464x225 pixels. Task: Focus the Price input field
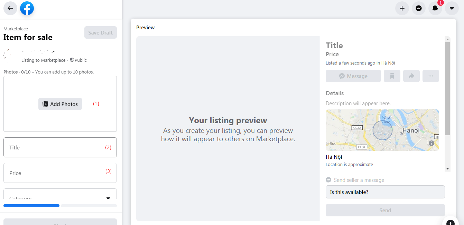(x=60, y=173)
